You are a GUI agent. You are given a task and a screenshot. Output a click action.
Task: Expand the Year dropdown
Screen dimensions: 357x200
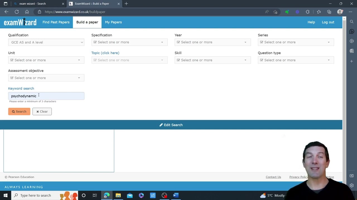[213, 42]
